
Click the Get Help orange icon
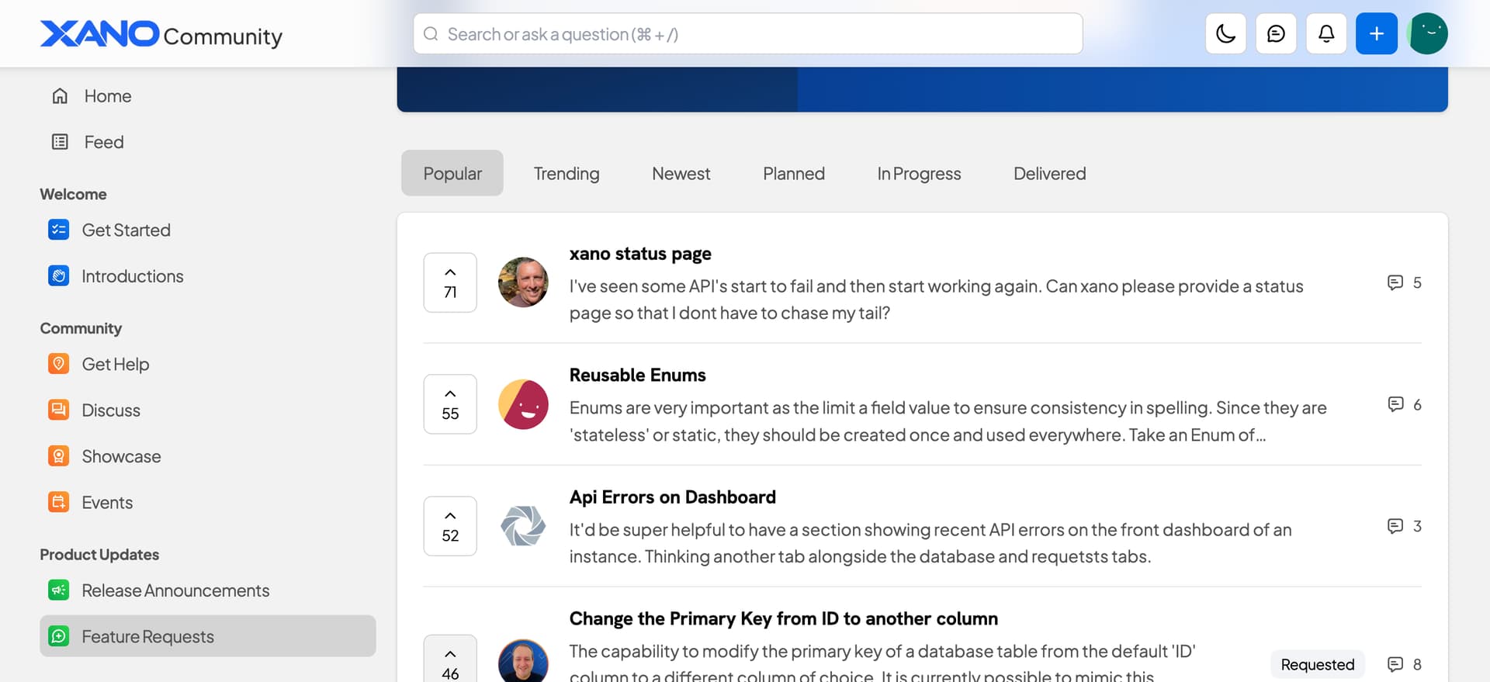point(58,364)
